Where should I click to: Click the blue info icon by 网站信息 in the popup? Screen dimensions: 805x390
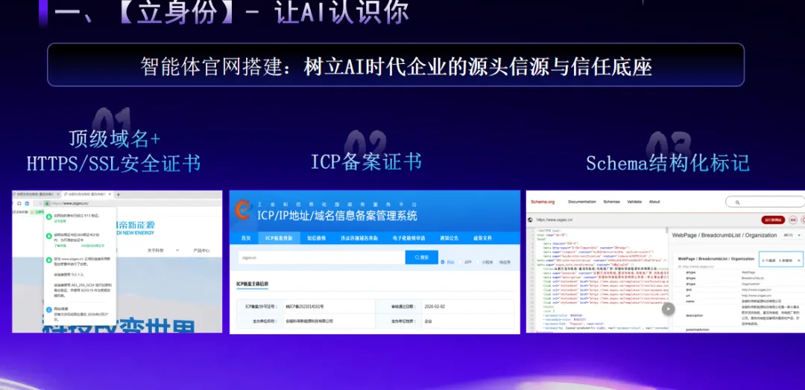(x=48, y=309)
